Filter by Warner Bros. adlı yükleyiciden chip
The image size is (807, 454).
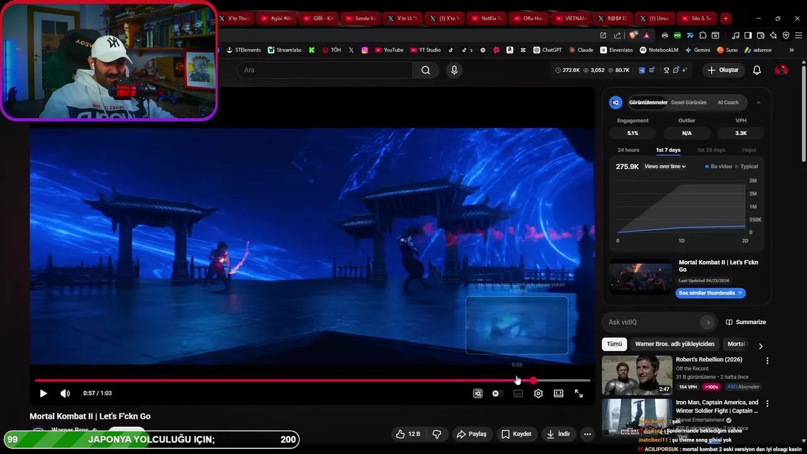click(675, 344)
